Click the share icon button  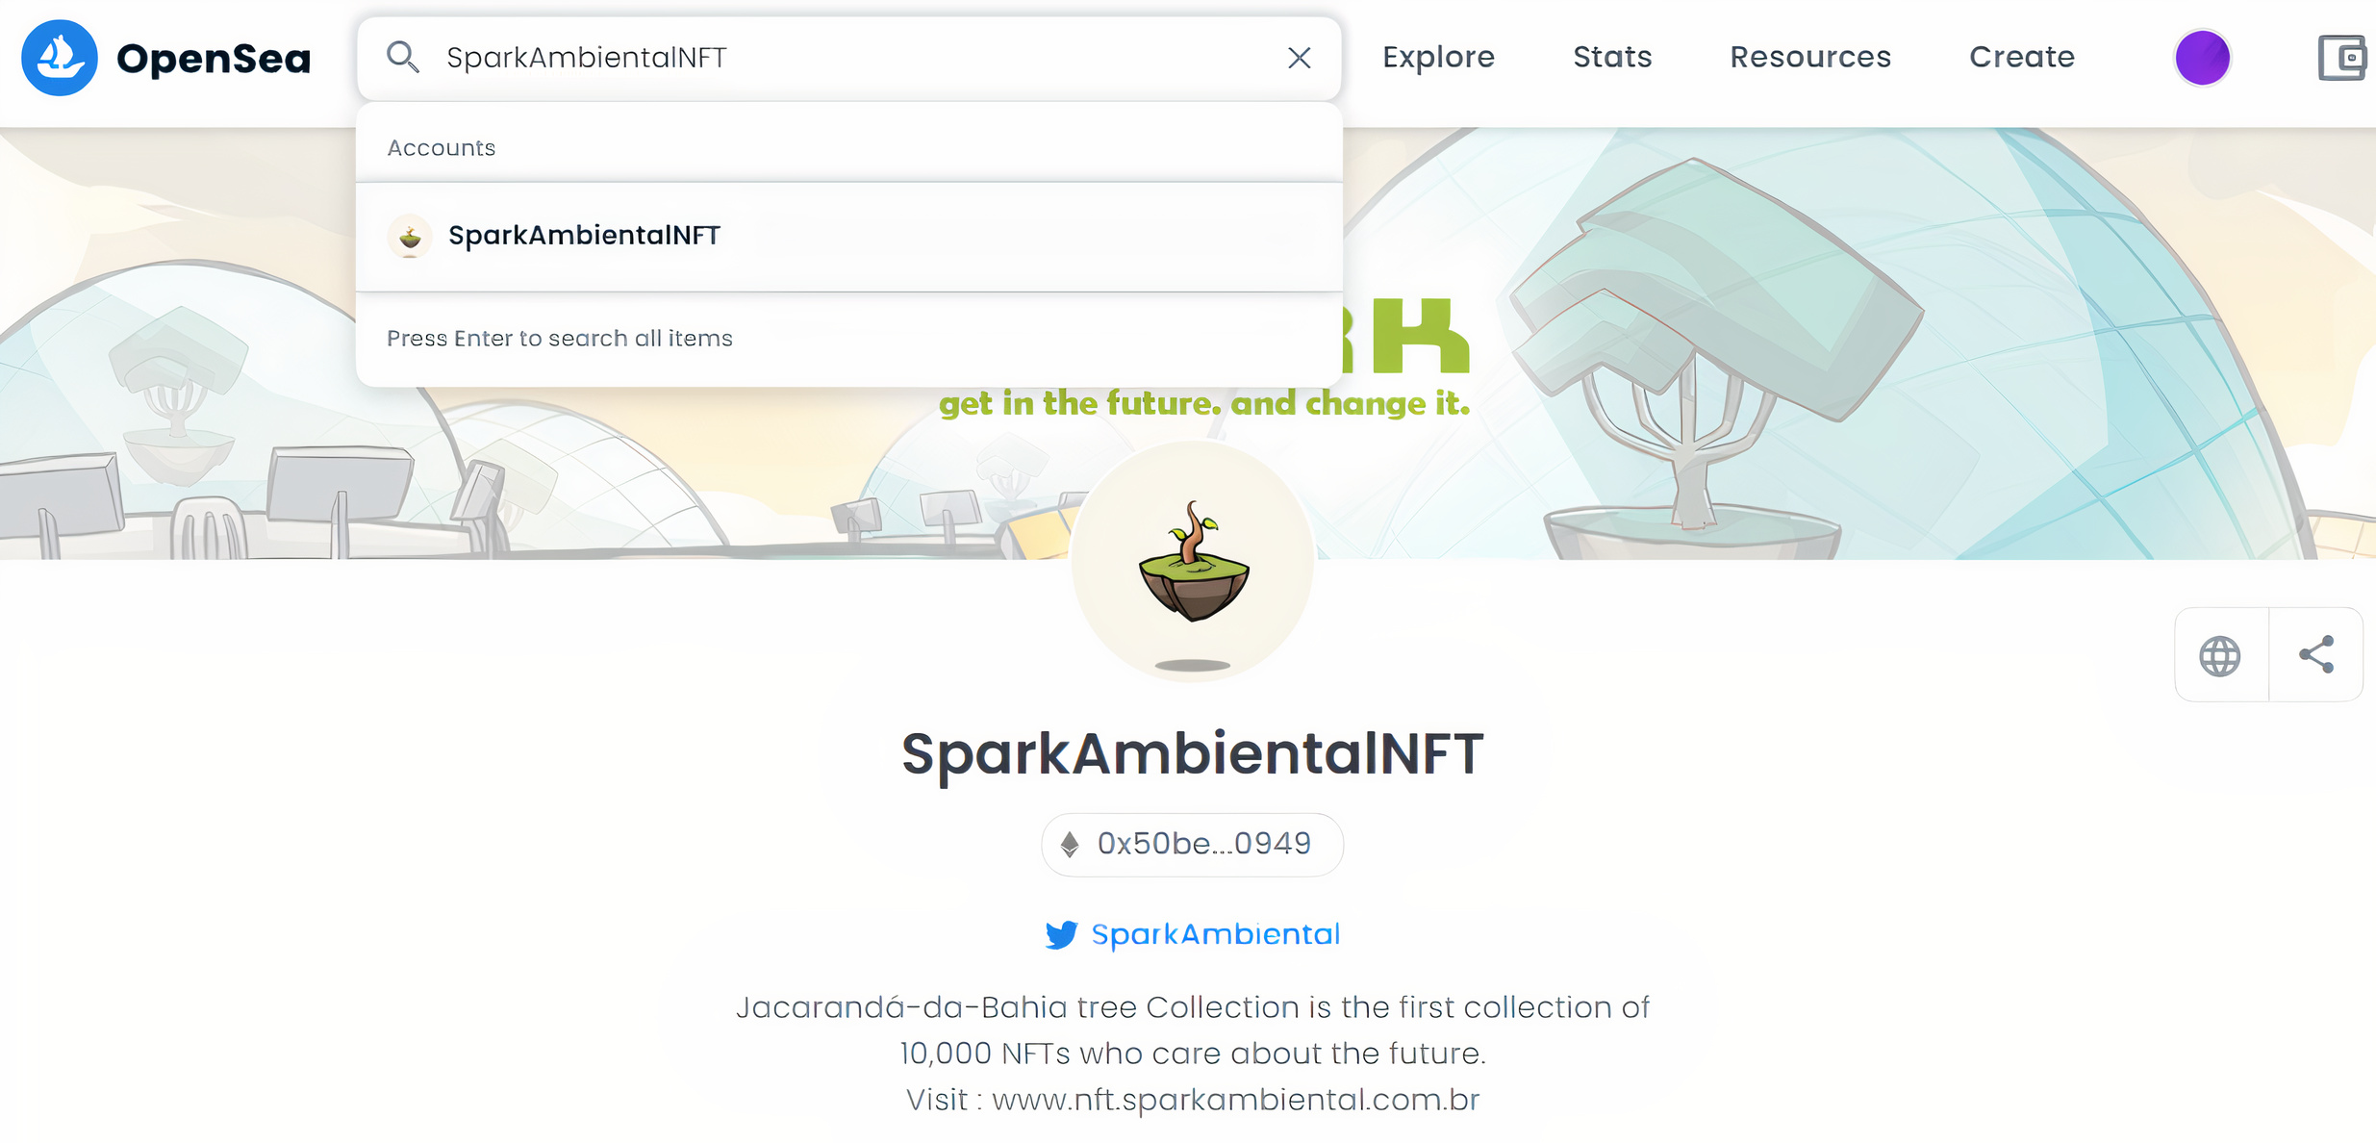2316,655
